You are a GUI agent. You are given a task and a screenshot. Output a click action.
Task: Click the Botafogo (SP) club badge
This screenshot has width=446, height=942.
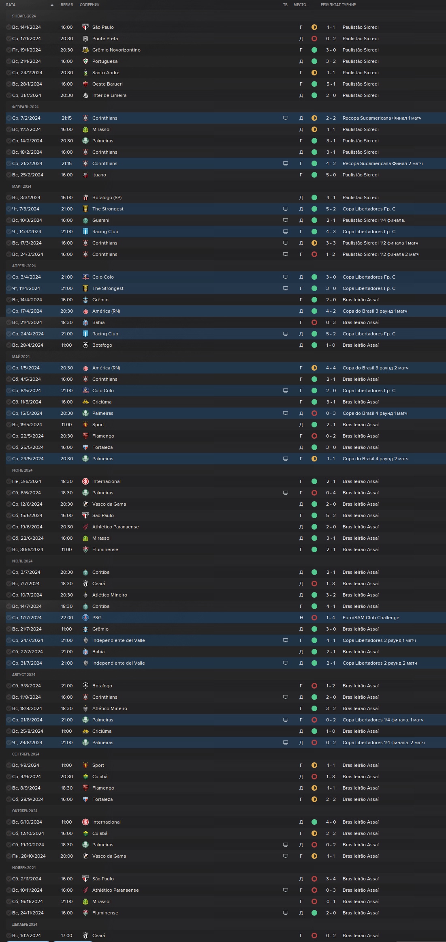pos(85,197)
